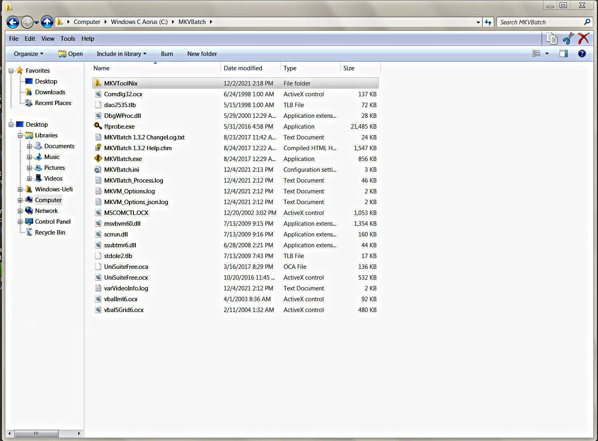
Task: Click the Downloads folder icon in Favorites
Action: 29,92
